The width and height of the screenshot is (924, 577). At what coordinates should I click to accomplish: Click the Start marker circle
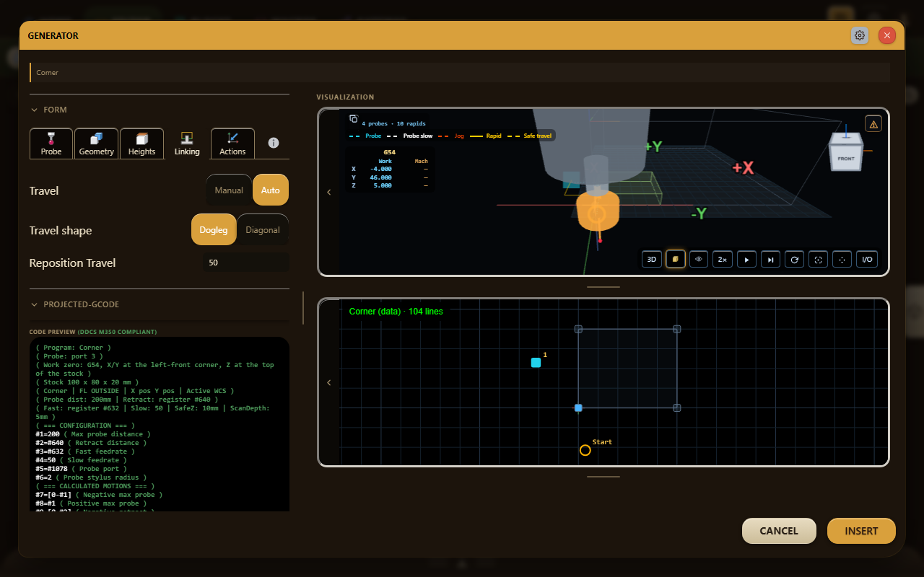point(585,450)
